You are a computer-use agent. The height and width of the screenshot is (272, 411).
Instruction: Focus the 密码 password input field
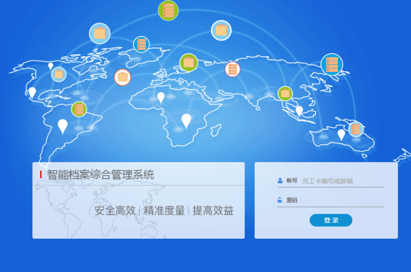coord(340,200)
